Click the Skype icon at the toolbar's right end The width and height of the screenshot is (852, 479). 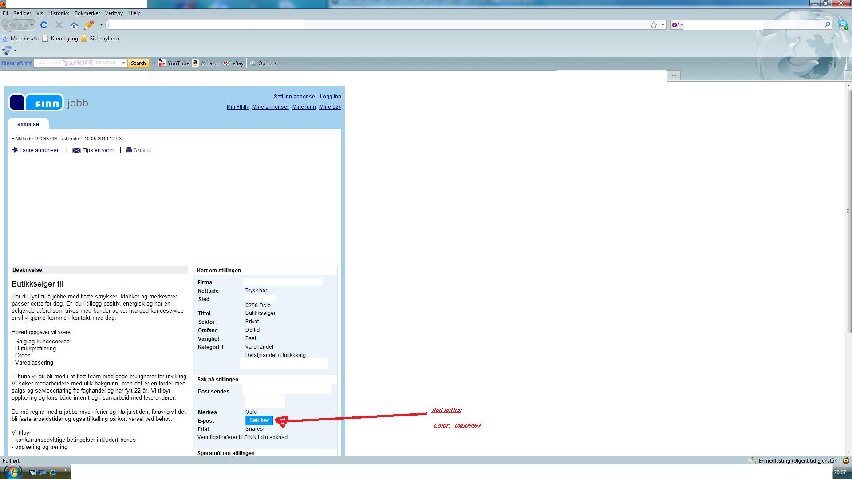tap(843, 25)
